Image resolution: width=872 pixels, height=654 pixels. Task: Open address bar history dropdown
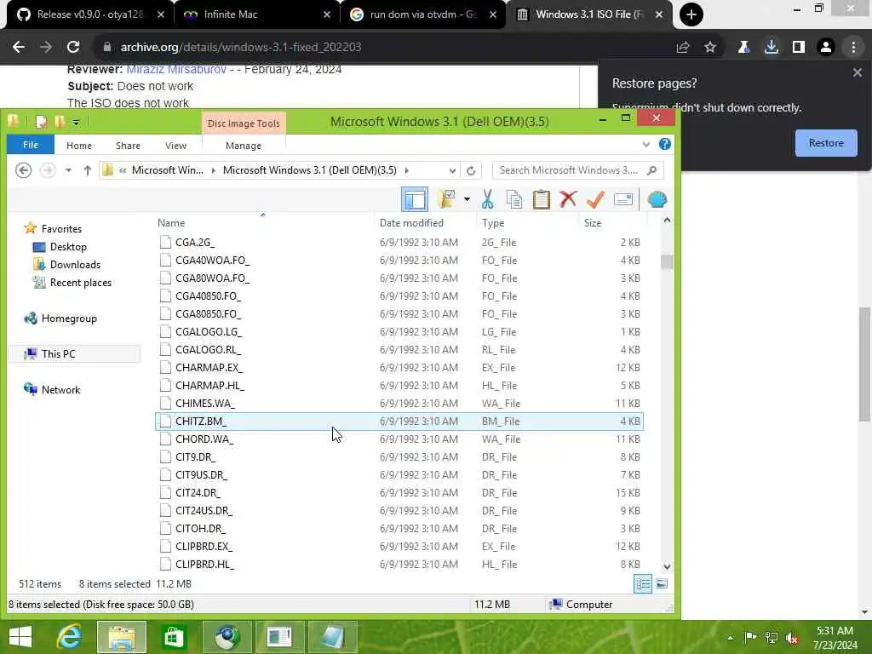tap(452, 170)
